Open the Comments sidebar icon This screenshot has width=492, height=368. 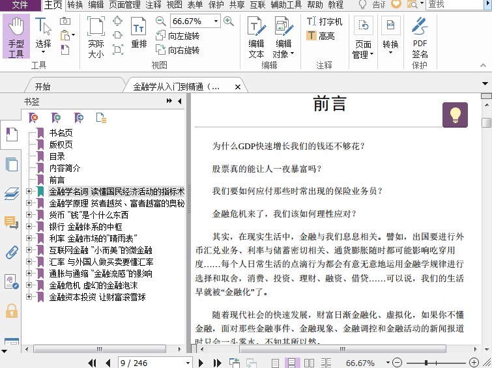pyautogui.click(x=12, y=223)
